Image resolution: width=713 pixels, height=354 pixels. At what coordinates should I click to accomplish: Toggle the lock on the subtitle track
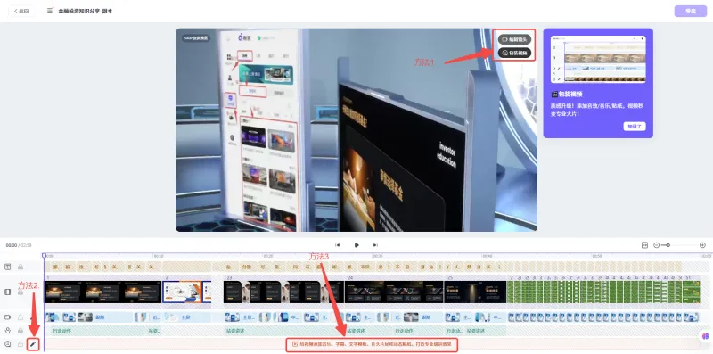[20, 267]
